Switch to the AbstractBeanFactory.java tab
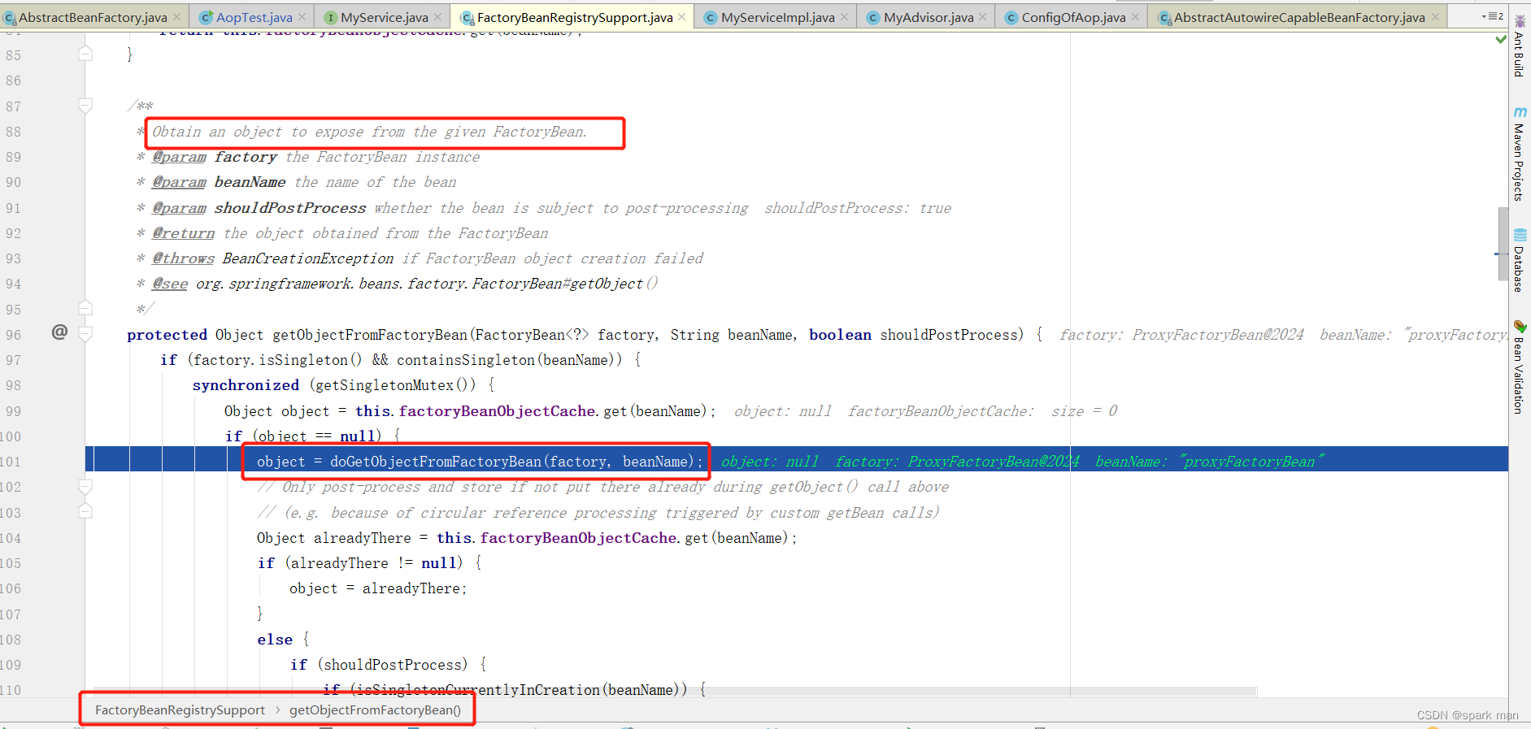 tap(93, 17)
